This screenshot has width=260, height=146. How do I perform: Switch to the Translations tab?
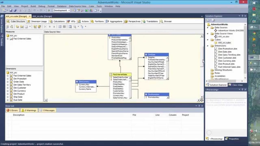[150, 21]
